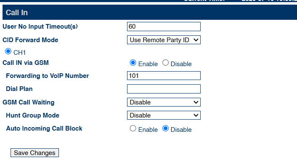
Task: Click the Forwarding to VoIP Number label
Action: click(48, 76)
